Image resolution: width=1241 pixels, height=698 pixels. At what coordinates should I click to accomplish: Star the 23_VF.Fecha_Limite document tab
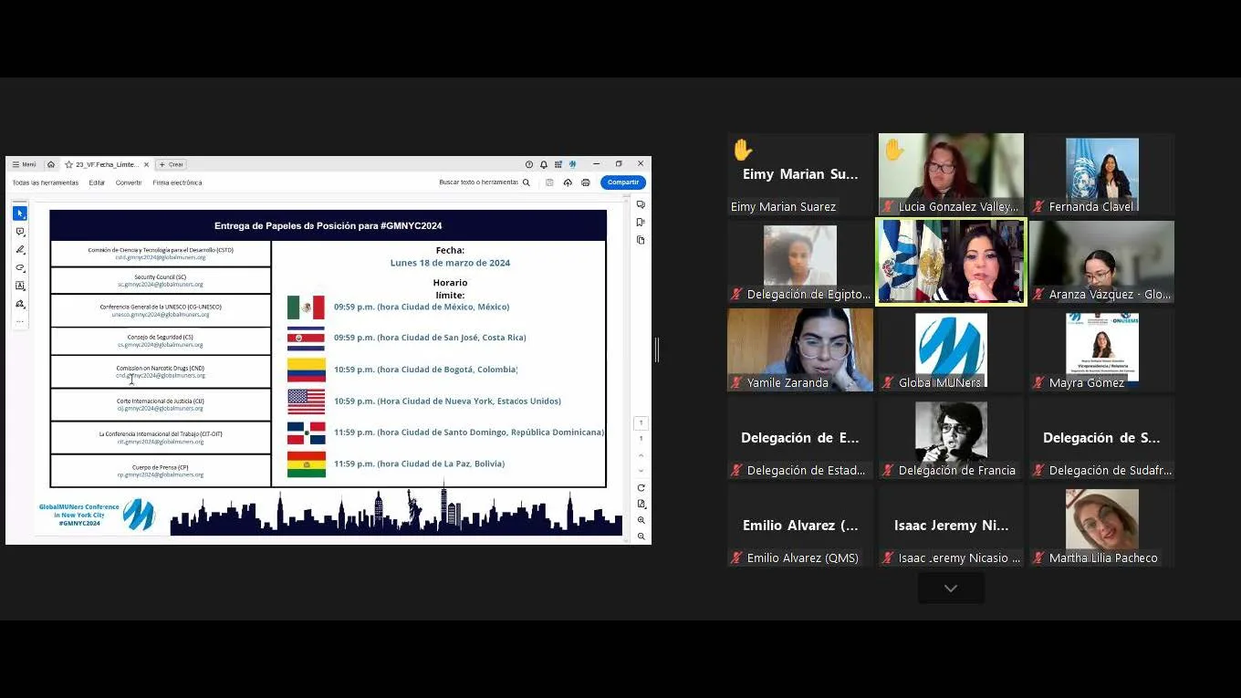(68, 165)
